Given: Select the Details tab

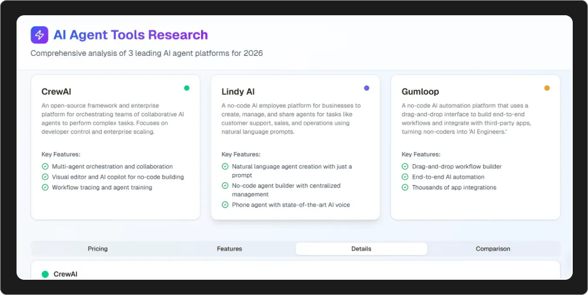Looking at the screenshot, I should click(x=361, y=249).
